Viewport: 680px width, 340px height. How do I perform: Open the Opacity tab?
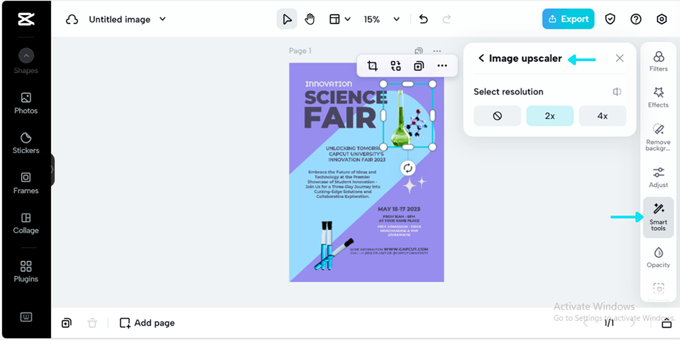658,257
